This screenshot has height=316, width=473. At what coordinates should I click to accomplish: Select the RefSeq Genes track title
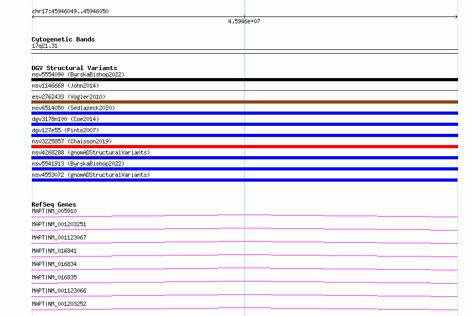(54, 204)
